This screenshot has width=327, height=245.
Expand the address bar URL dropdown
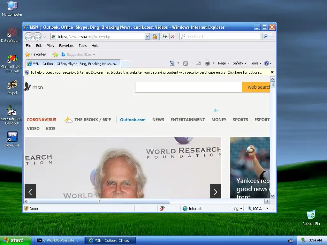pyautogui.click(x=147, y=37)
